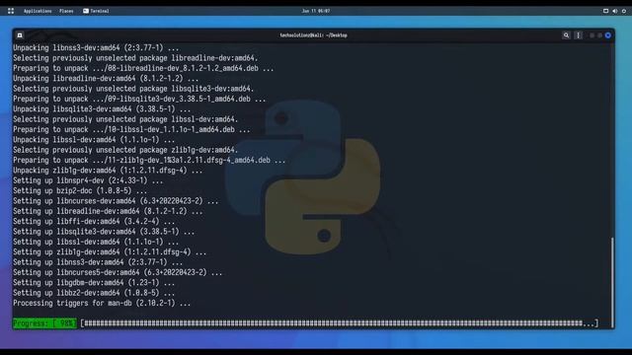Click line 'Unpacking libsqlite3-dev:amd64 (3.38.5-1)'
Screen dimensions: 632x355
102,109
